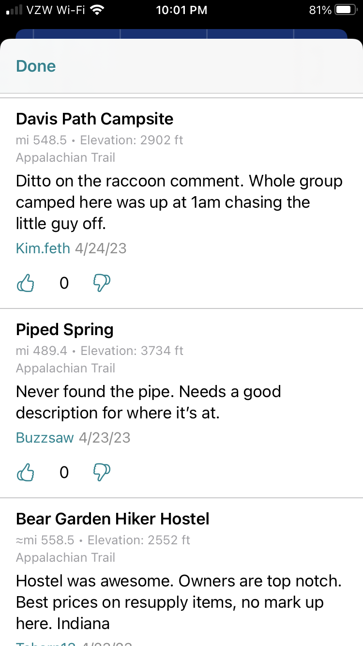Tap the Wi-Fi status icon

98,10
